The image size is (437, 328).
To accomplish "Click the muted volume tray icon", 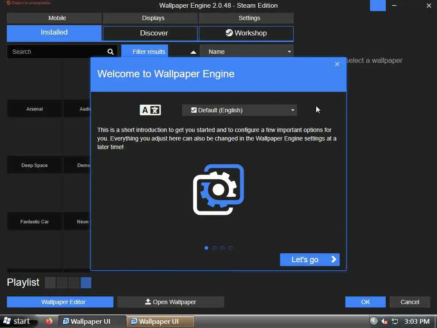I will click(385, 321).
